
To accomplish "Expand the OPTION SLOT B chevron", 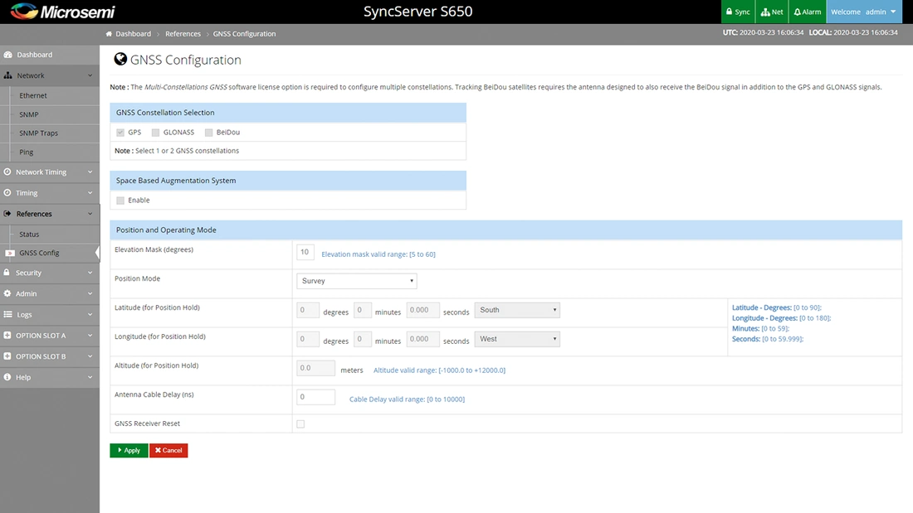I will (90, 356).
